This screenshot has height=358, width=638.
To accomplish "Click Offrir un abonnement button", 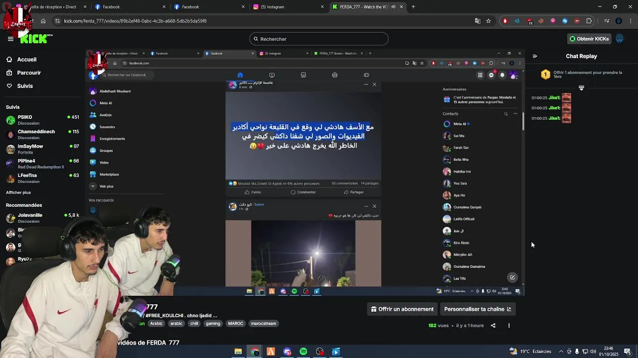I will [x=402, y=309].
